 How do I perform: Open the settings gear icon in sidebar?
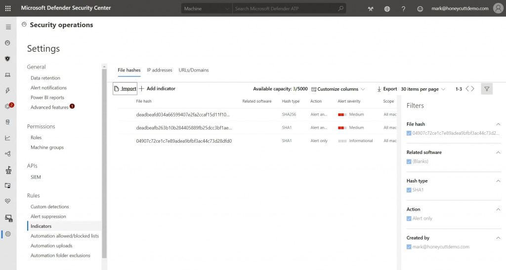(8, 234)
